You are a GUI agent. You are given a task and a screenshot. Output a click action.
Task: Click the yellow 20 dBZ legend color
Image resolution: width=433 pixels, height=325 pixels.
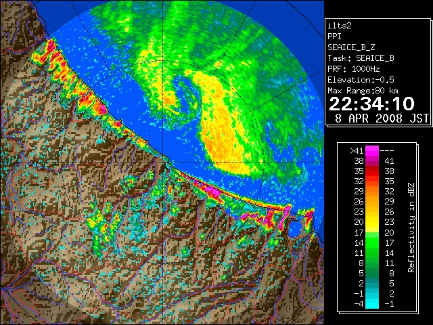coord(372,222)
